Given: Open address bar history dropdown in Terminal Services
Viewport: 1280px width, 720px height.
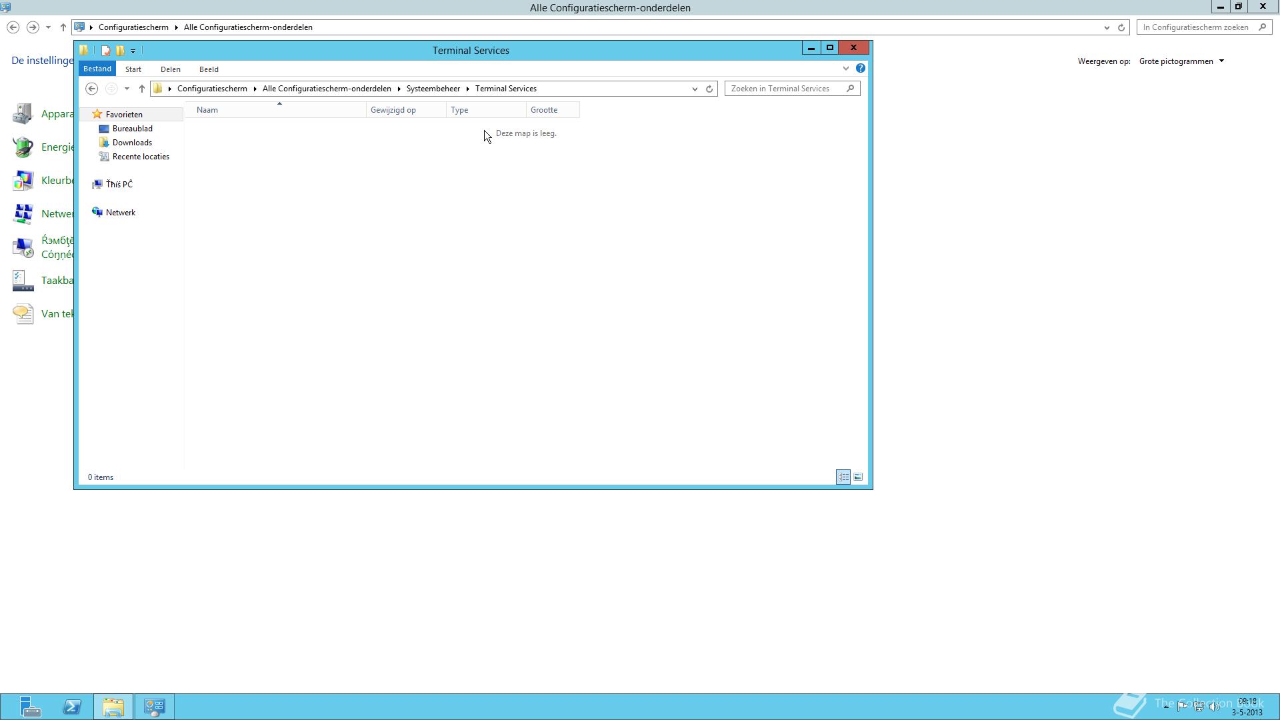Looking at the screenshot, I should pos(695,89).
